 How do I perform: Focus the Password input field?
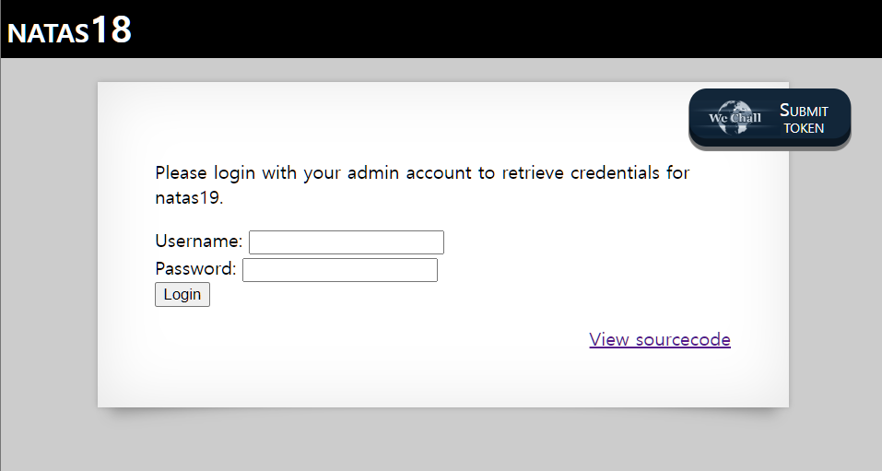click(339, 270)
